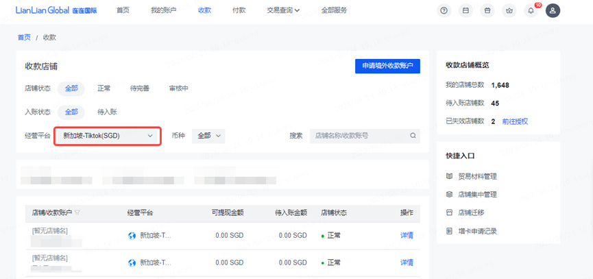Click 收款店铺概览 heading

(x=468, y=65)
